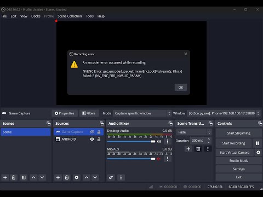Click the 60.00 / 60.00 FPS status
The width and height of the screenshot is (263, 197).
[241, 187]
